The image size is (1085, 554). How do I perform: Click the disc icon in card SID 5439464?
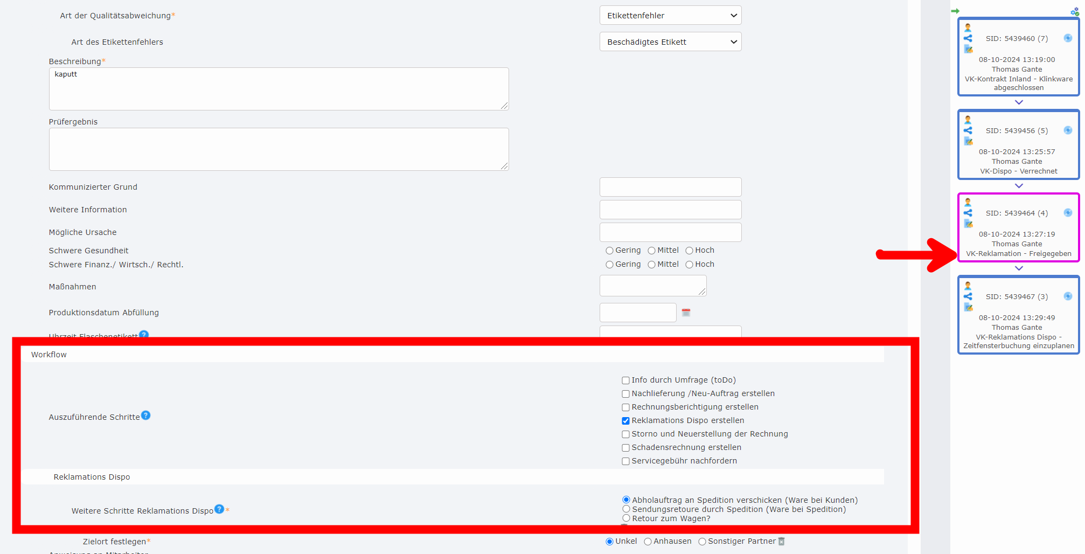click(1068, 213)
